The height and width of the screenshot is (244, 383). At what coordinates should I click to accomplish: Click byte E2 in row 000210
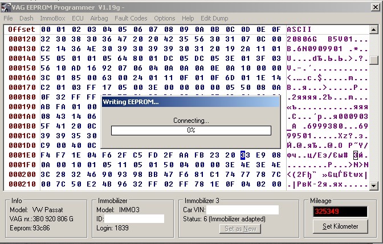pyautogui.click(x=92, y=184)
